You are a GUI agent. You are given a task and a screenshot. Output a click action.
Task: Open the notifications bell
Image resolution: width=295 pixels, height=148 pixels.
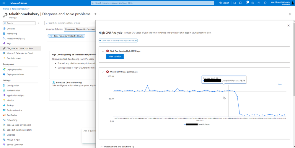(247, 3)
